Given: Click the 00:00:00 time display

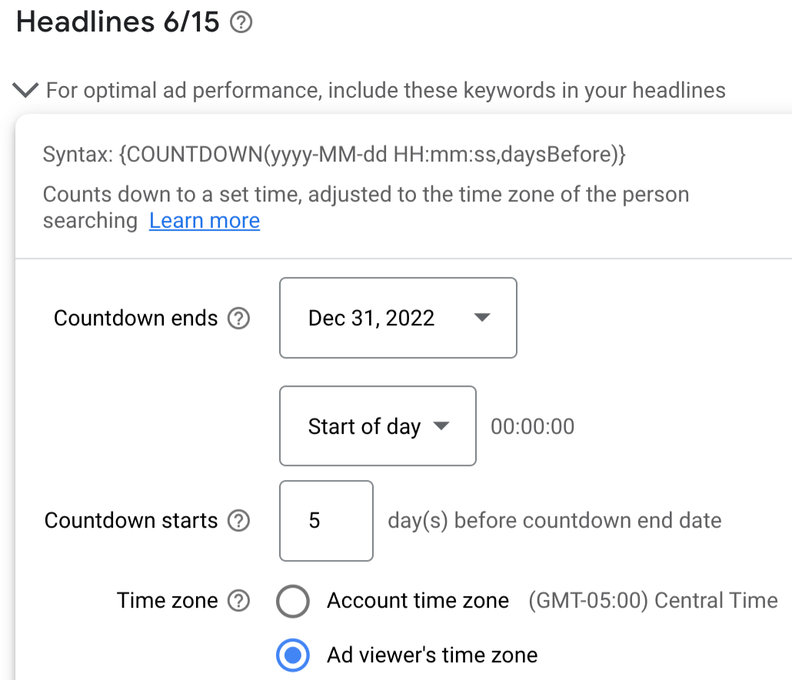Looking at the screenshot, I should pyautogui.click(x=532, y=426).
